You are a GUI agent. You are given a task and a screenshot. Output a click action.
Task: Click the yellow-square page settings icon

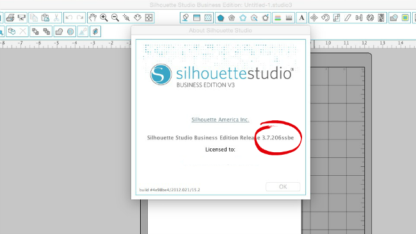(405, 18)
